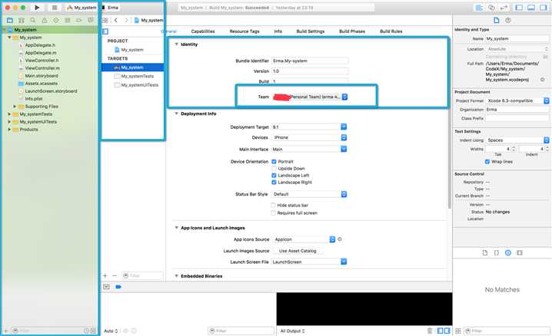Toggle the Landscape Left checkbox
Viewport: 552px width, 336px height.
(x=274, y=175)
